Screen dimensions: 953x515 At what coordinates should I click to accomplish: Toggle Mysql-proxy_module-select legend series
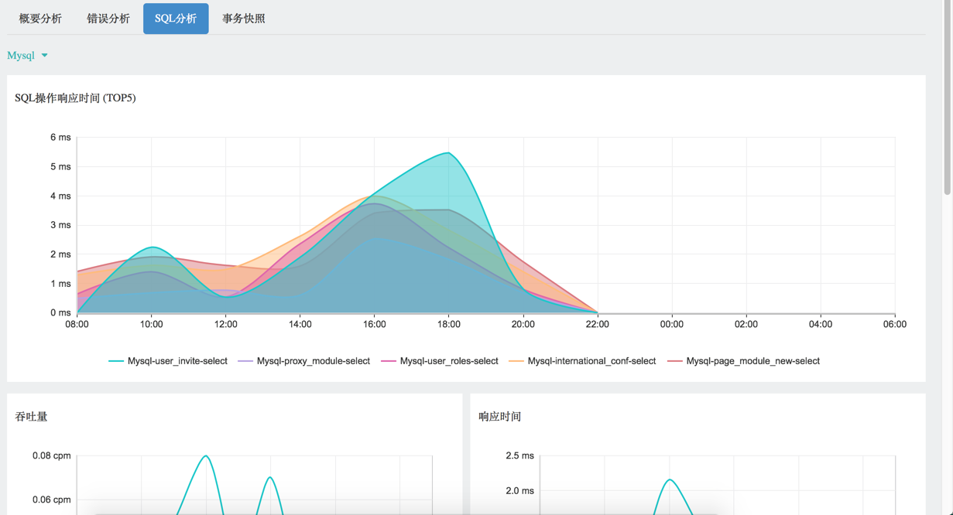click(304, 361)
